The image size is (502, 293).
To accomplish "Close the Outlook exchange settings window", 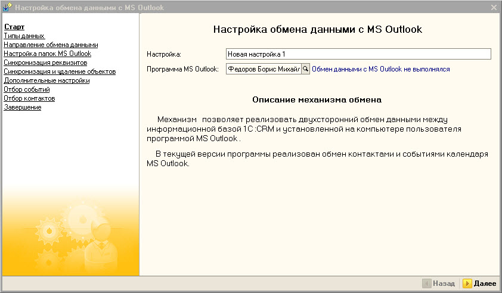I will 494,7.
